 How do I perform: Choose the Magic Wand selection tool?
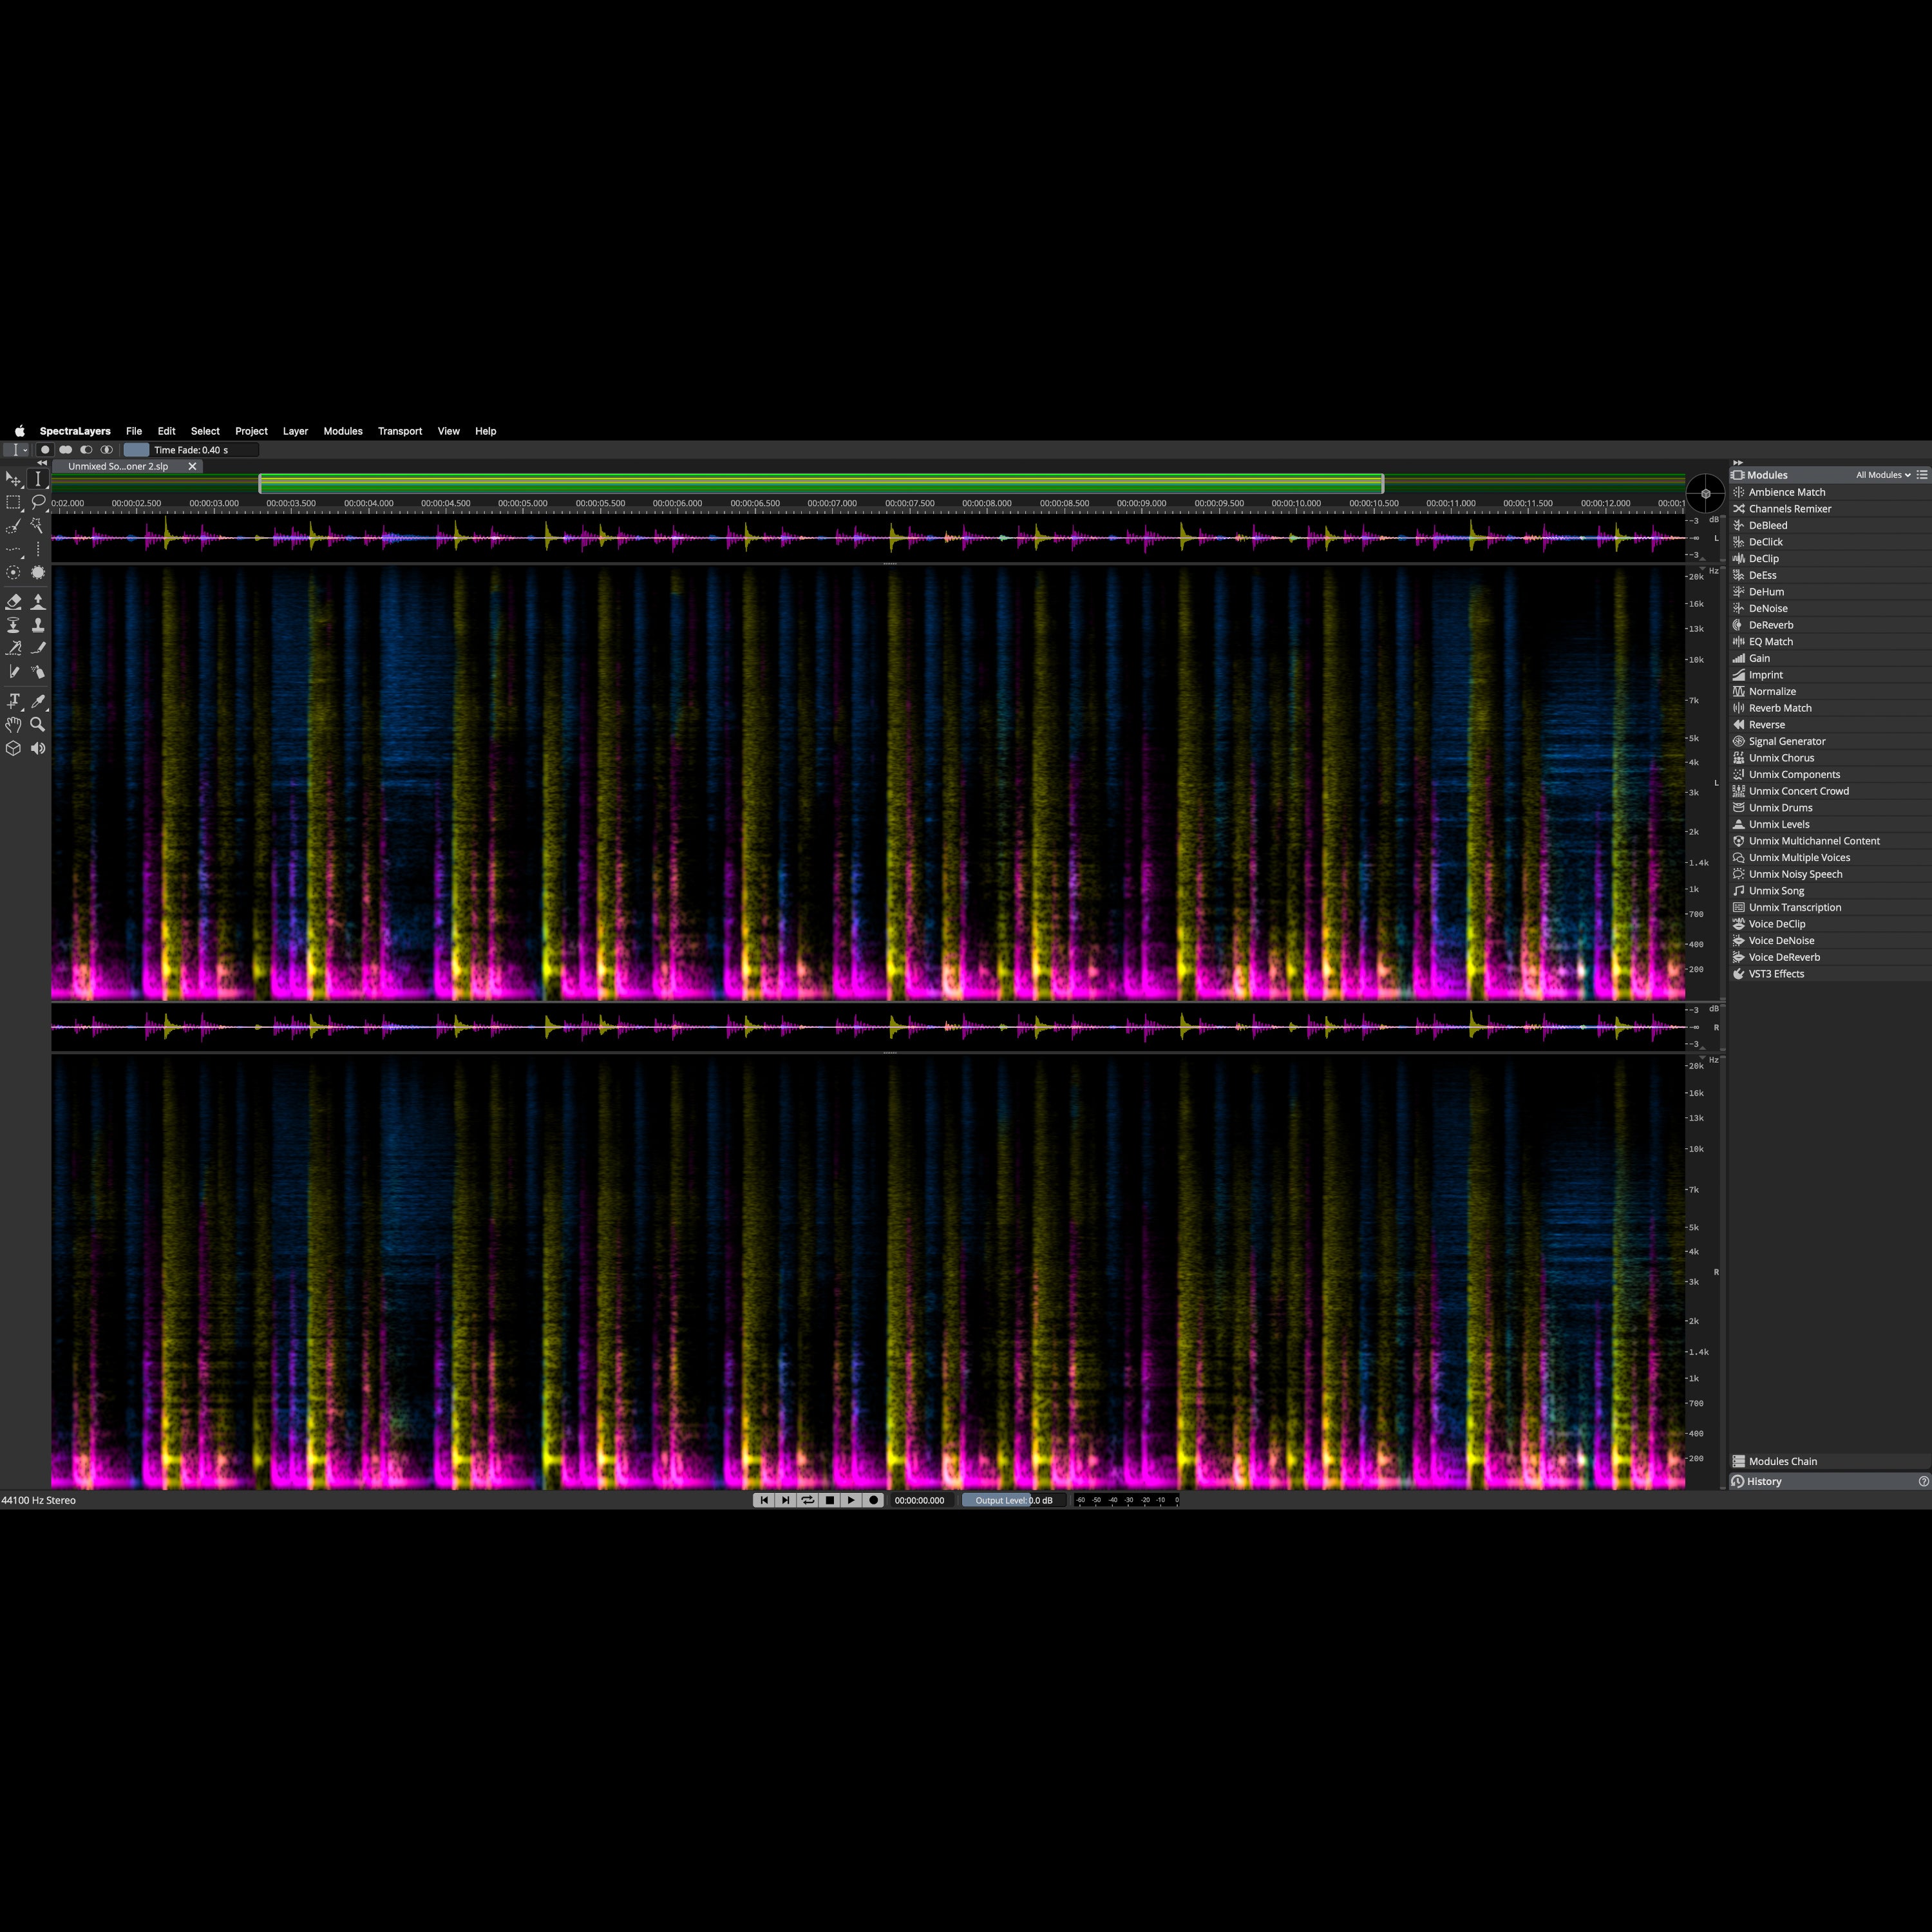[38, 526]
